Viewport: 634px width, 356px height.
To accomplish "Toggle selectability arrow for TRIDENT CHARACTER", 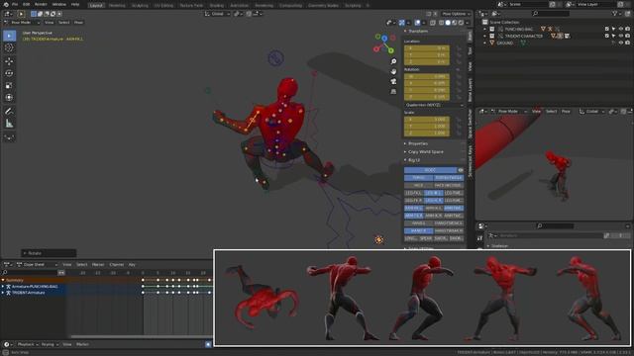I will coord(614,36).
